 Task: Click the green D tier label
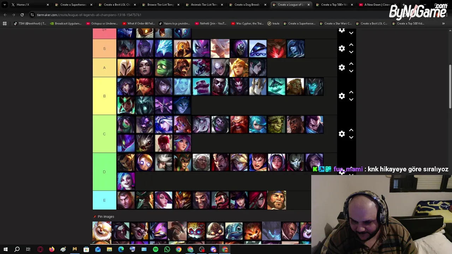104,172
